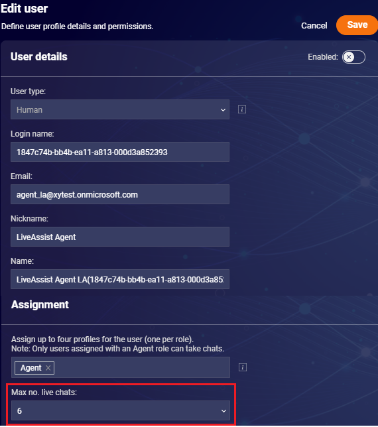Viewport: 378px width, 427px height.
Task: Toggle the Enabled switch
Action: (353, 57)
